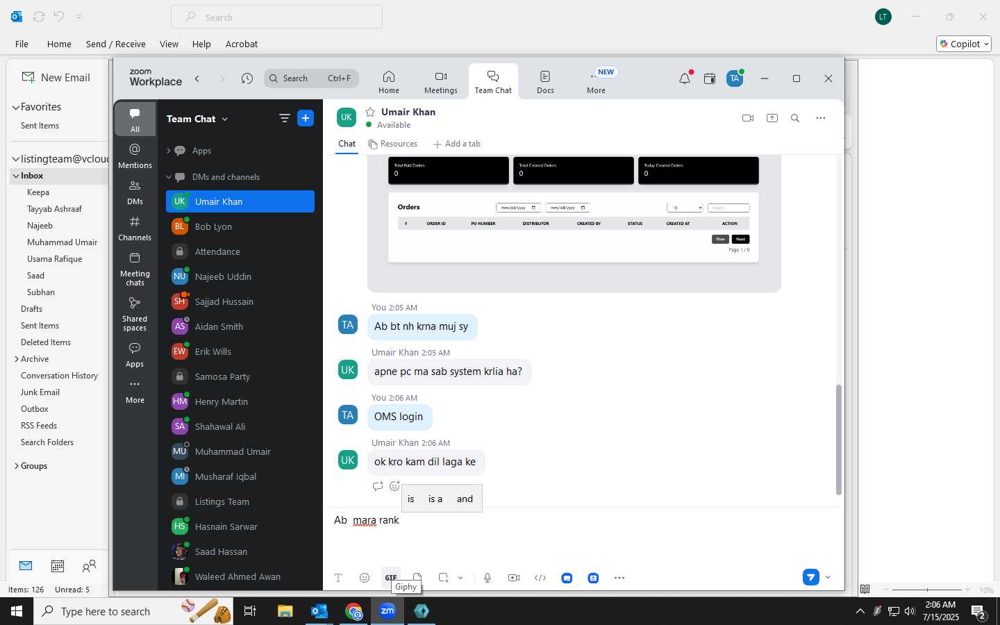
Task: Star the Umair Khan conversation
Action: [370, 112]
